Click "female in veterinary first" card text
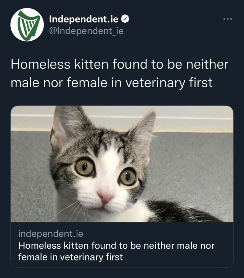This screenshot has width=244, height=278. click(x=71, y=257)
